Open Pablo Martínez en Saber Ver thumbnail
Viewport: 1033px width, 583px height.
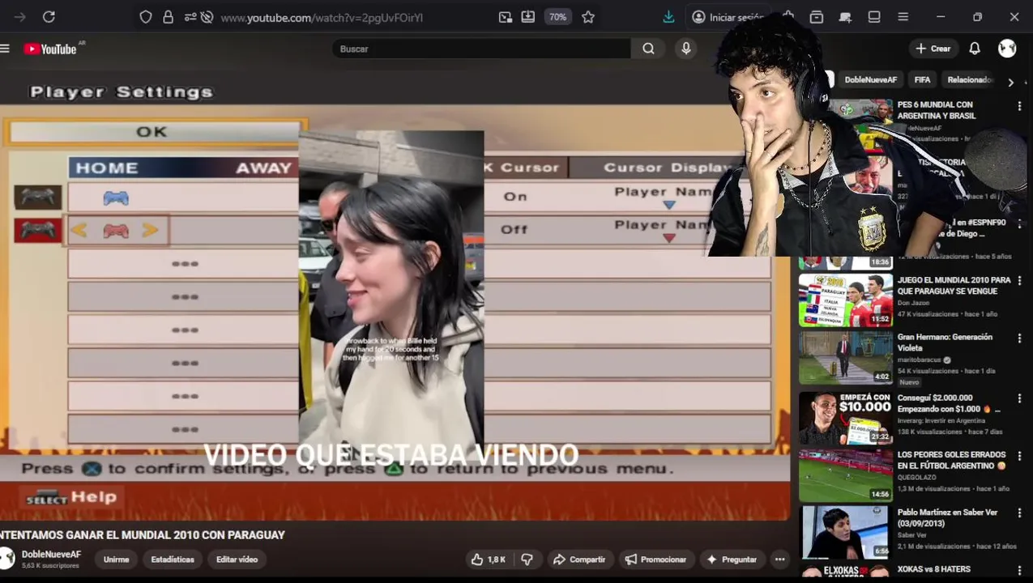(846, 533)
